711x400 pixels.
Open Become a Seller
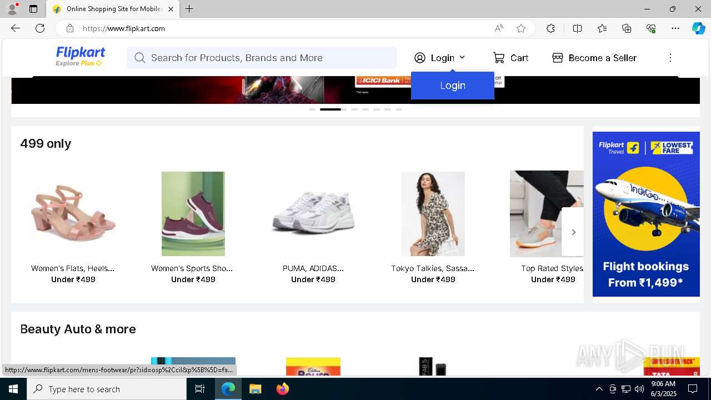[x=594, y=58]
